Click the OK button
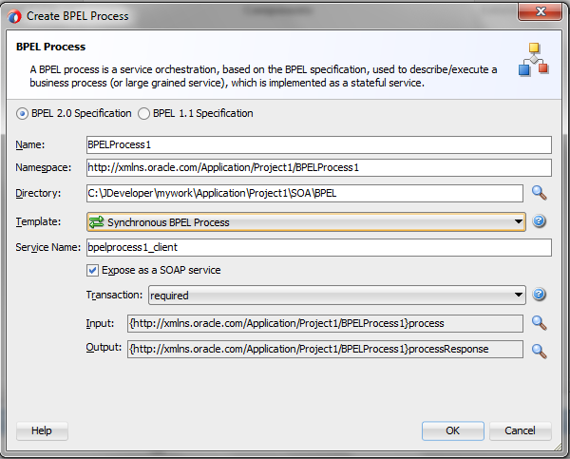The height and width of the screenshot is (459, 570). (452, 431)
